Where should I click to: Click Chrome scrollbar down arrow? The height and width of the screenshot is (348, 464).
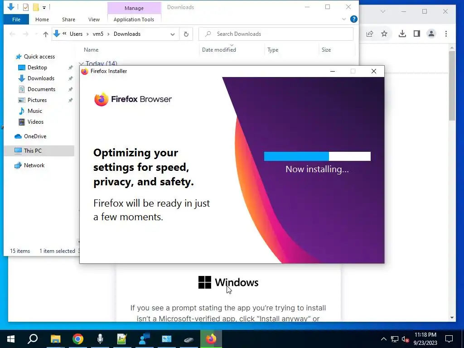click(452, 318)
